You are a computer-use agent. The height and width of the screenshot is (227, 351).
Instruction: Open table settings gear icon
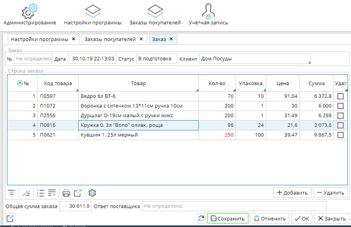pyautogui.click(x=92, y=193)
